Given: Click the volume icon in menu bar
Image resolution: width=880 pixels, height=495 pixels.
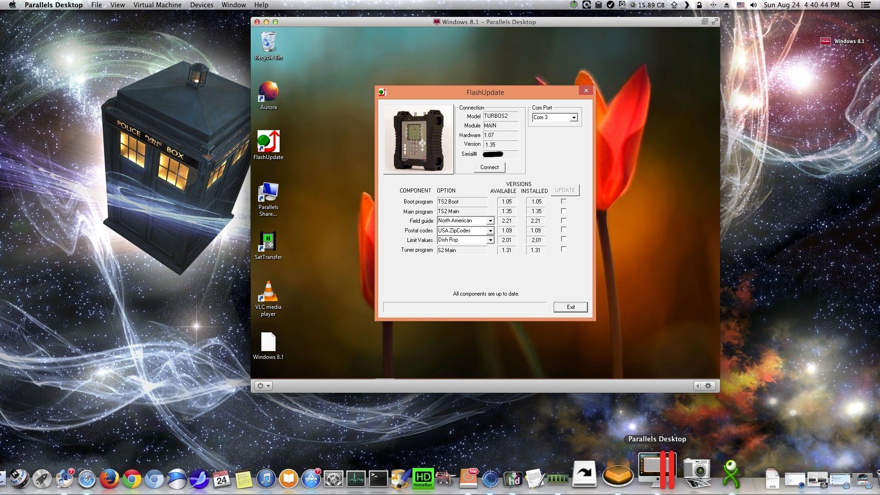Looking at the screenshot, I should tap(753, 5).
